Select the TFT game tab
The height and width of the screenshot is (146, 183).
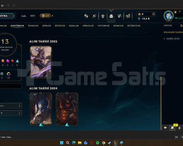[x=32, y=16]
